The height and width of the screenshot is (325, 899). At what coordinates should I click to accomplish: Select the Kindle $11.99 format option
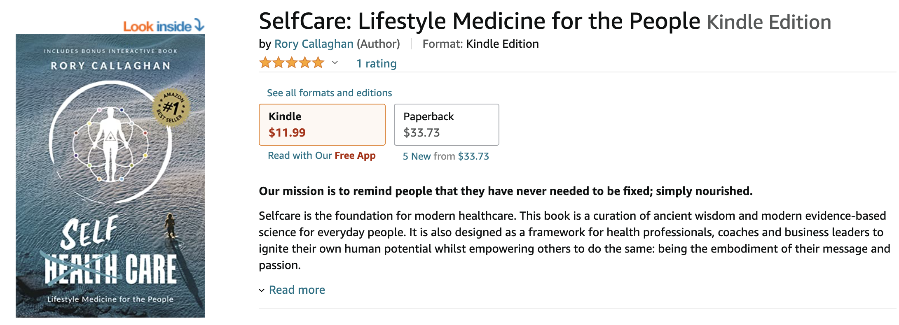pos(322,125)
